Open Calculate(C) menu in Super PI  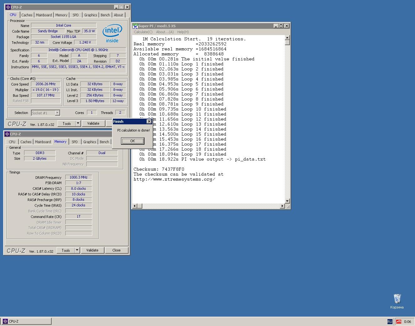(143, 32)
